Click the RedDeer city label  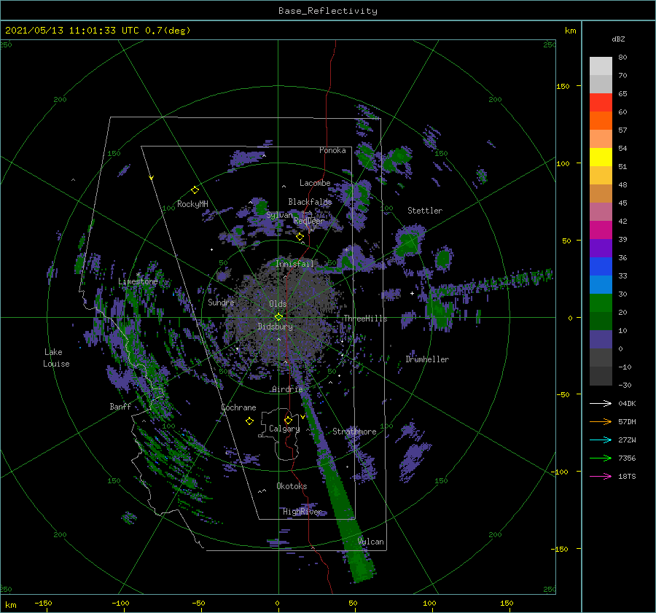309,221
